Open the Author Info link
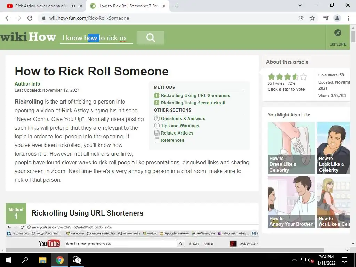Viewport: 356px width, 267px height. tap(27, 84)
